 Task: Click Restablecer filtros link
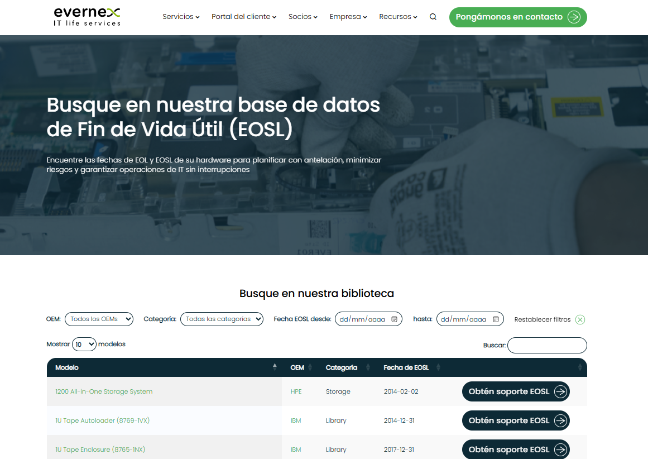coord(542,319)
